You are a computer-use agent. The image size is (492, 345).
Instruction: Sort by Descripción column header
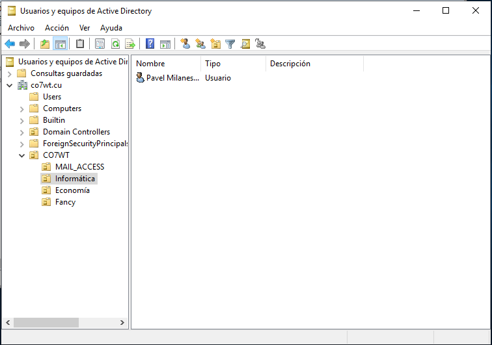314,64
